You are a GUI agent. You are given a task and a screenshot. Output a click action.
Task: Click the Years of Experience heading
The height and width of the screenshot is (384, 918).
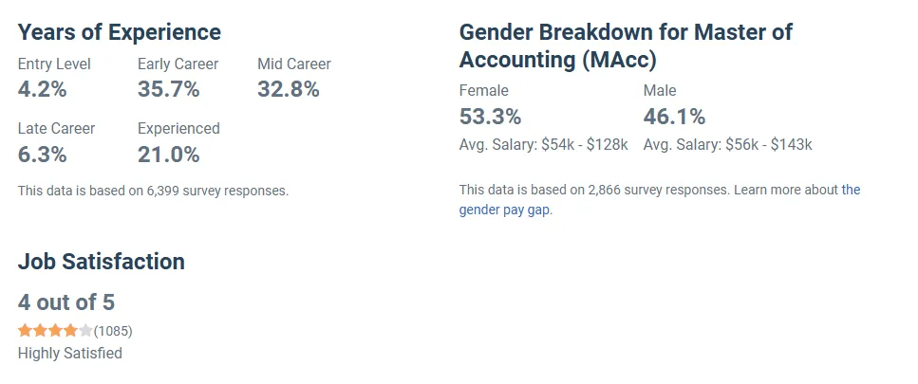(x=120, y=32)
